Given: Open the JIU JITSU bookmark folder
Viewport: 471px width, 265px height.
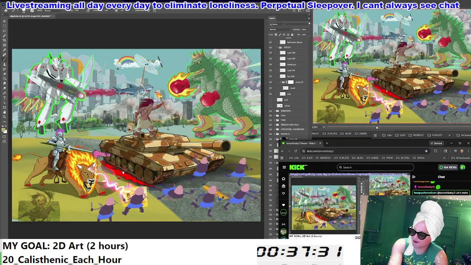Looking at the screenshot, I should pyautogui.click(x=403, y=158).
